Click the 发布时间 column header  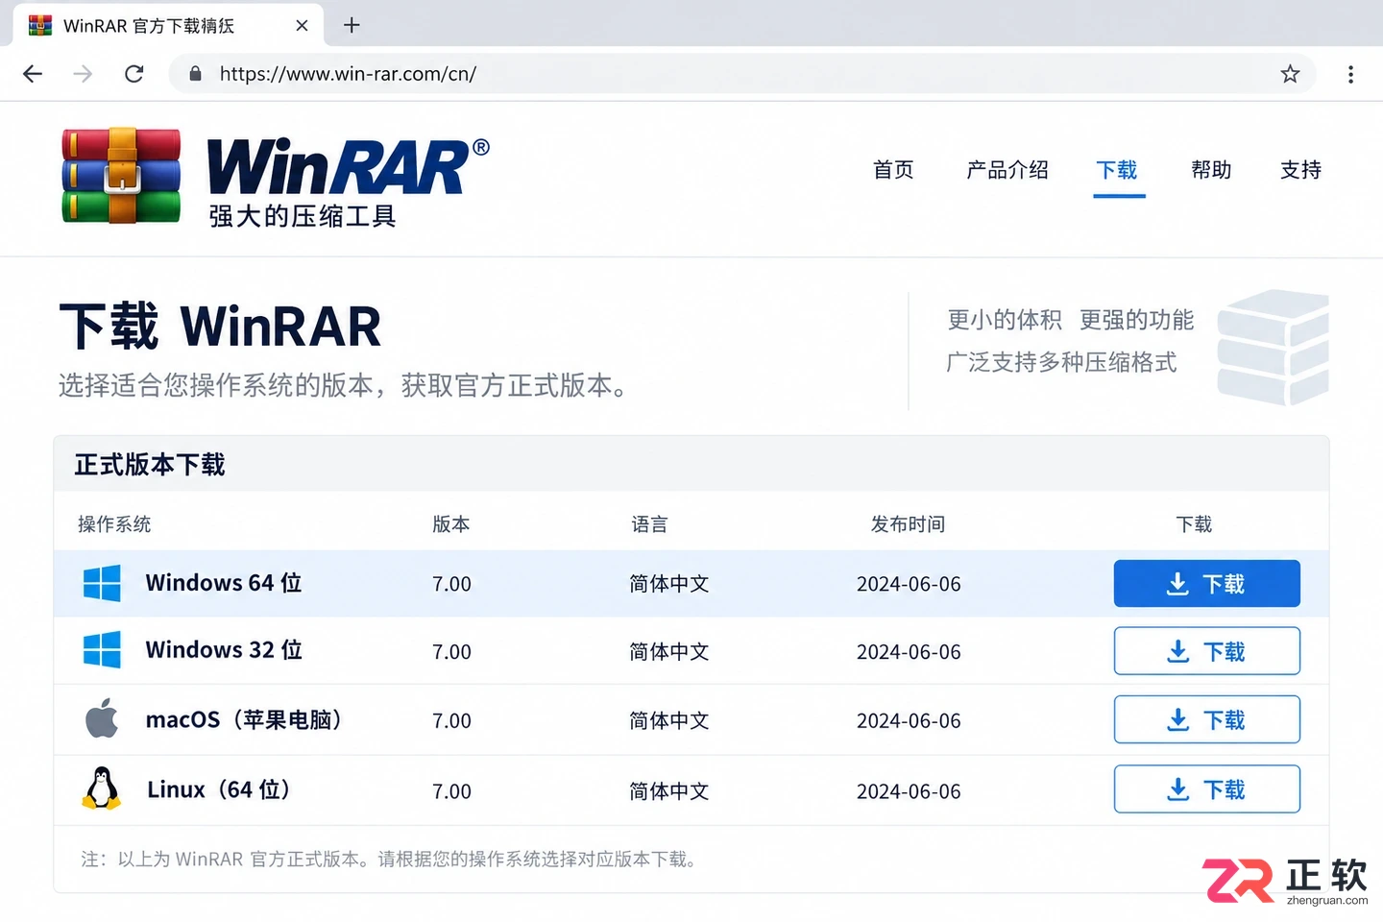(908, 524)
